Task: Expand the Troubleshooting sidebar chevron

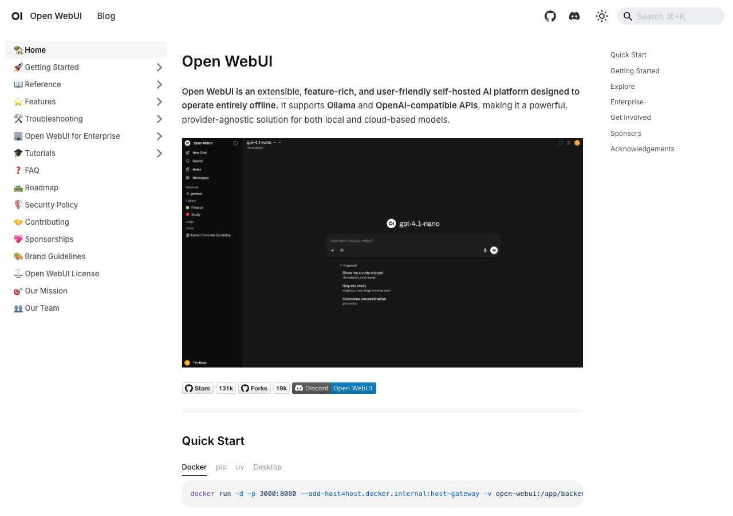Action: click(x=159, y=119)
